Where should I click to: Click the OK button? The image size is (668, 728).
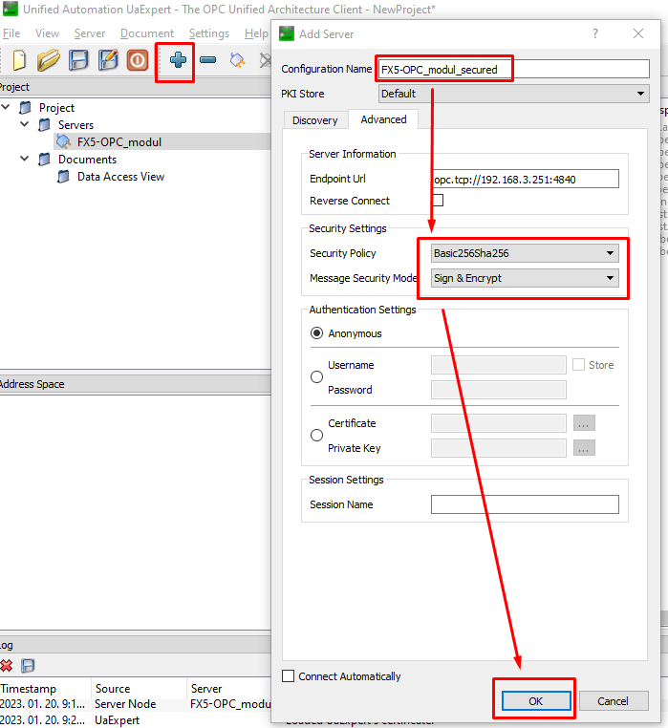(535, 701)
